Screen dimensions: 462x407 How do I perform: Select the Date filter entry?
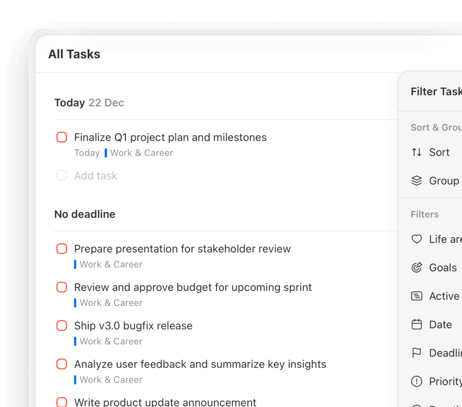[440, 325]
